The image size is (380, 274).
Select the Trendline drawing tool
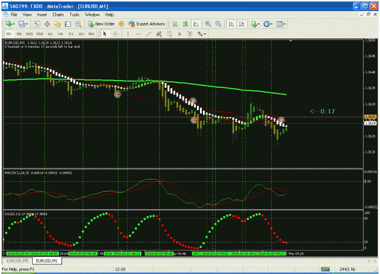click(x=148, y=34)
